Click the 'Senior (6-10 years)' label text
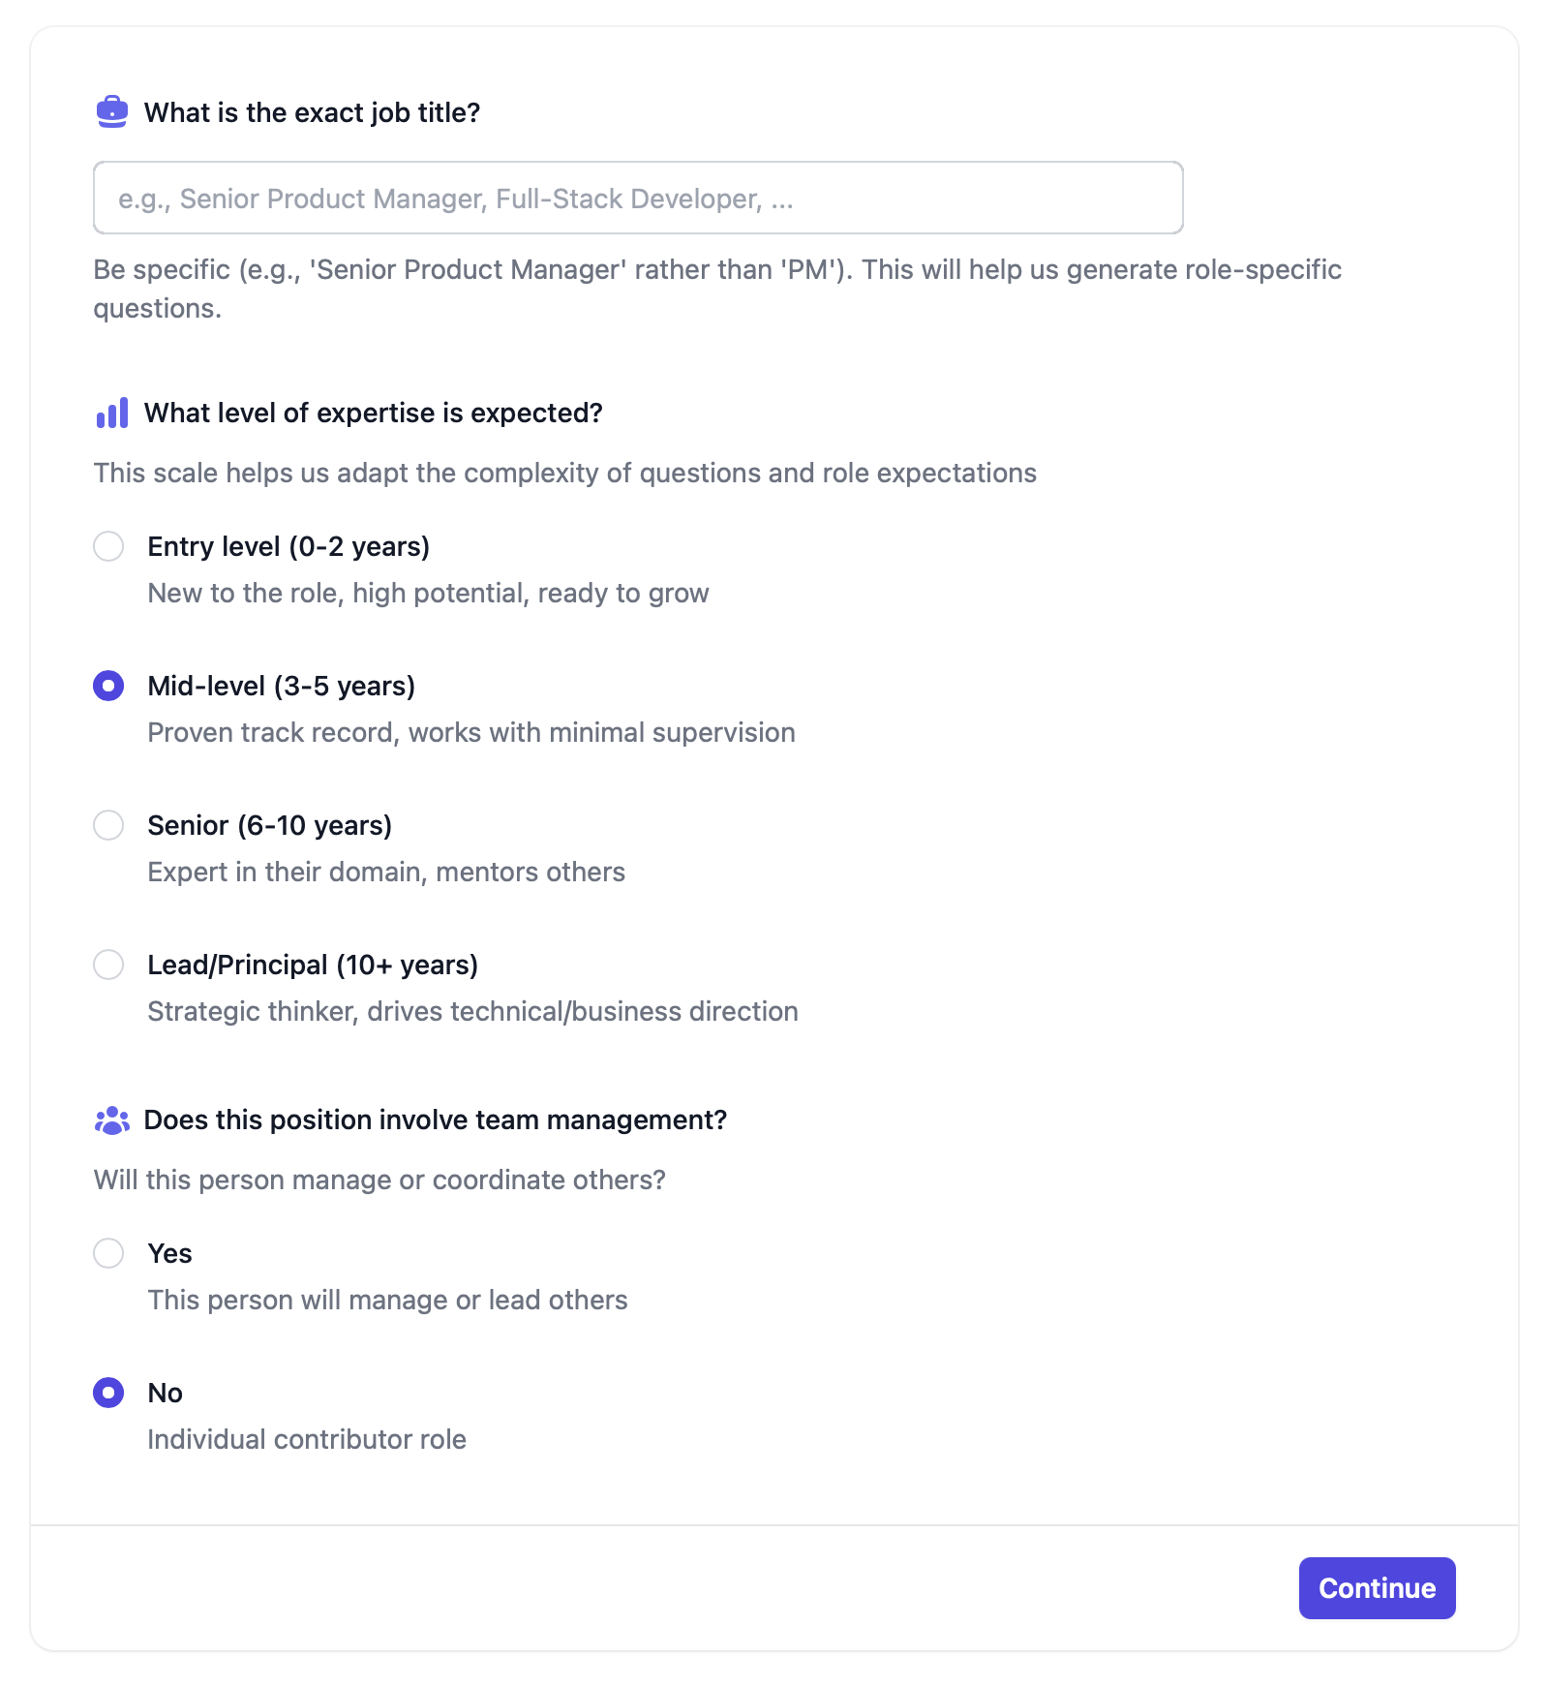Screen dimensions: 1547x1687 click(269, 825)
